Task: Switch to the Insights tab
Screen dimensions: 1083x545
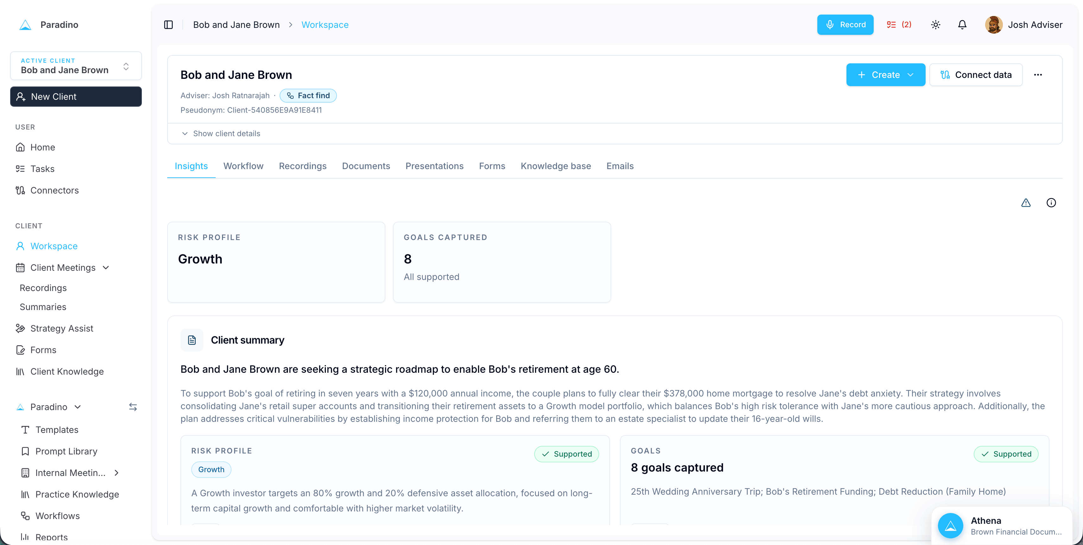Action: point(191,166)
